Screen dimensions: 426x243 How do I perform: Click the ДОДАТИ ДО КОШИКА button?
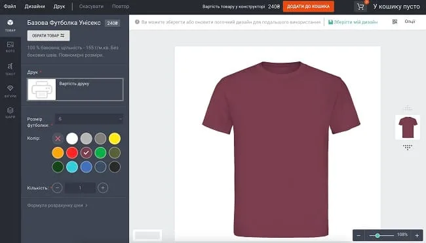309,7
